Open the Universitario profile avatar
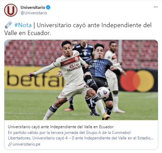 pyautogui.click(x=11, y=10)
